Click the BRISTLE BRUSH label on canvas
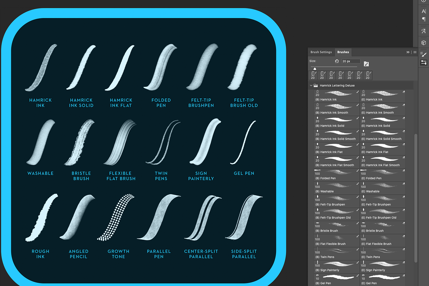This screenshot has width=429, height=286. coord(81,176)
